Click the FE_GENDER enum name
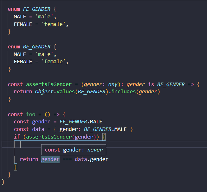This screenshot has height=192, width=207. [36, 9]
